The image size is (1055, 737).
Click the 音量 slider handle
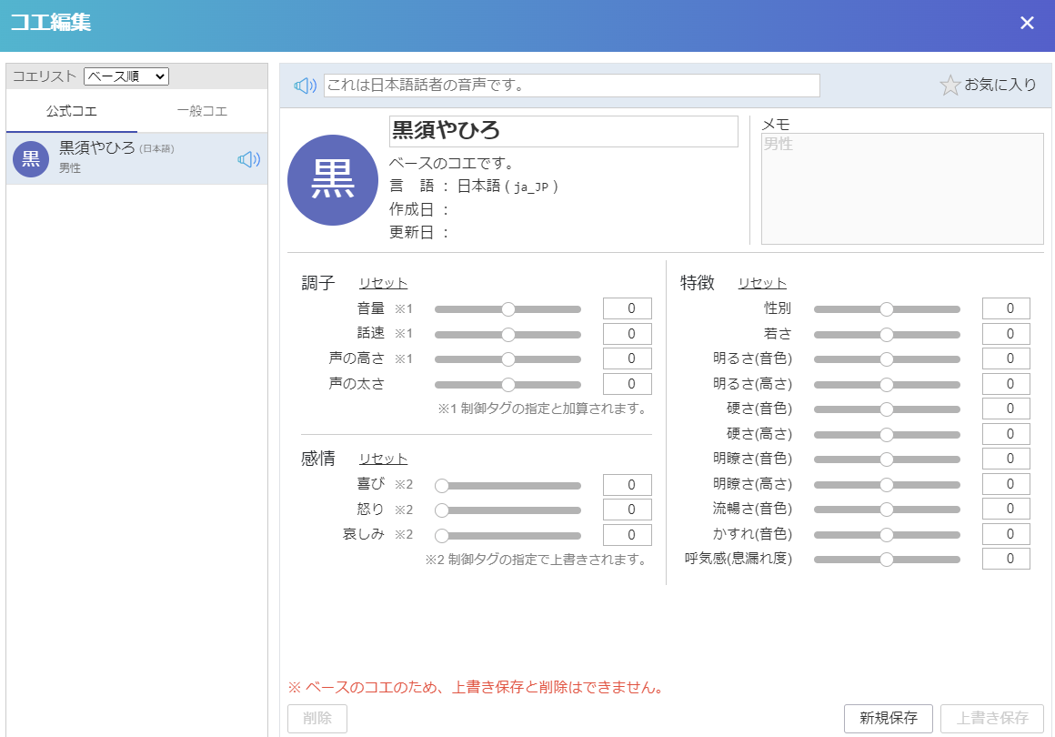(x=508, y=309)
